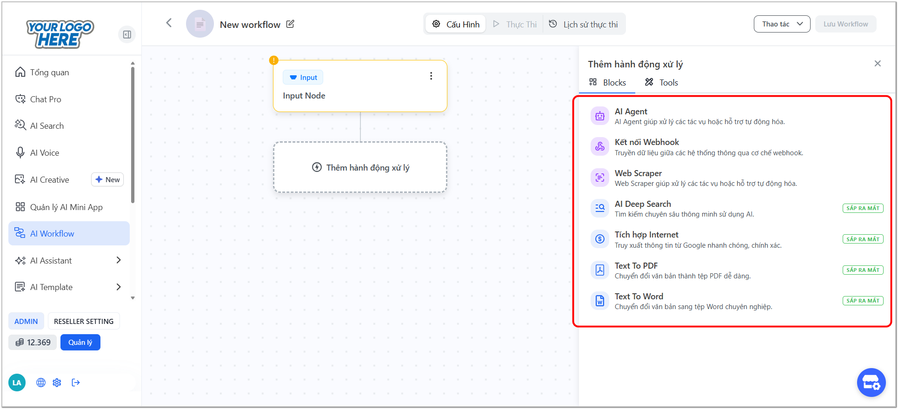The height and width of the screenshot is (409, 898).
Task: Click the RESELLER SETTING button
Action: (84, 321)
